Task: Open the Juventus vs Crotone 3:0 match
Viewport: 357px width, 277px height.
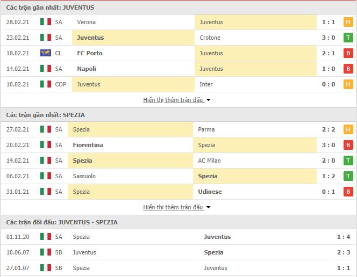Action: (x=178, y=38)
